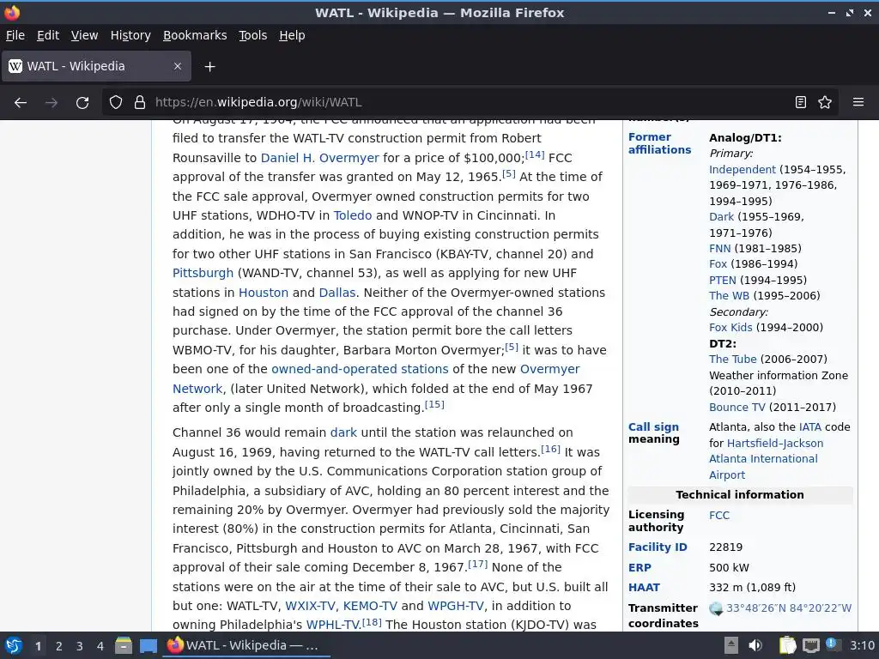Viewport: 879px width, 659px height.
Task: Open the file manager in taskbar
Action: click(x=124, y=645)
